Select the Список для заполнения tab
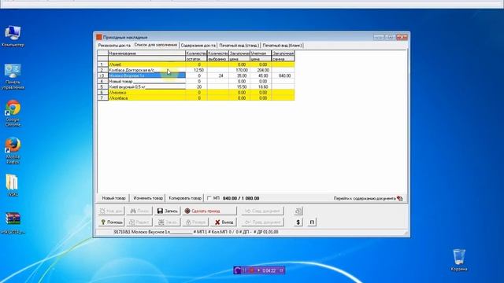The width and height of the screenshot is (504, 283). pos(156,45)
